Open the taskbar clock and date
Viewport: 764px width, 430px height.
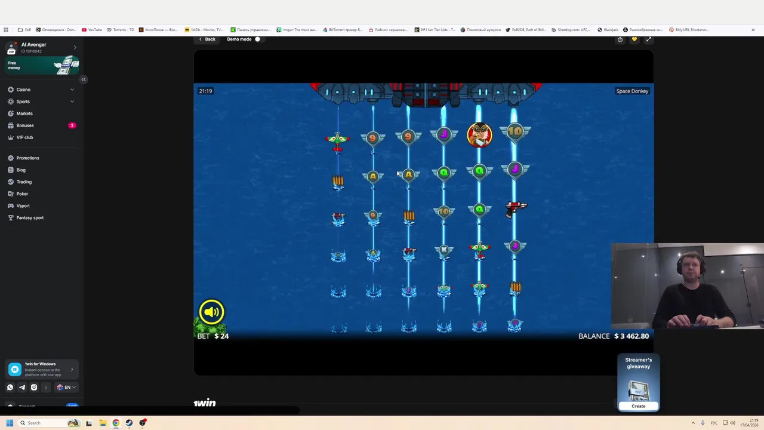pyautogui.click(x=749, y=423)
